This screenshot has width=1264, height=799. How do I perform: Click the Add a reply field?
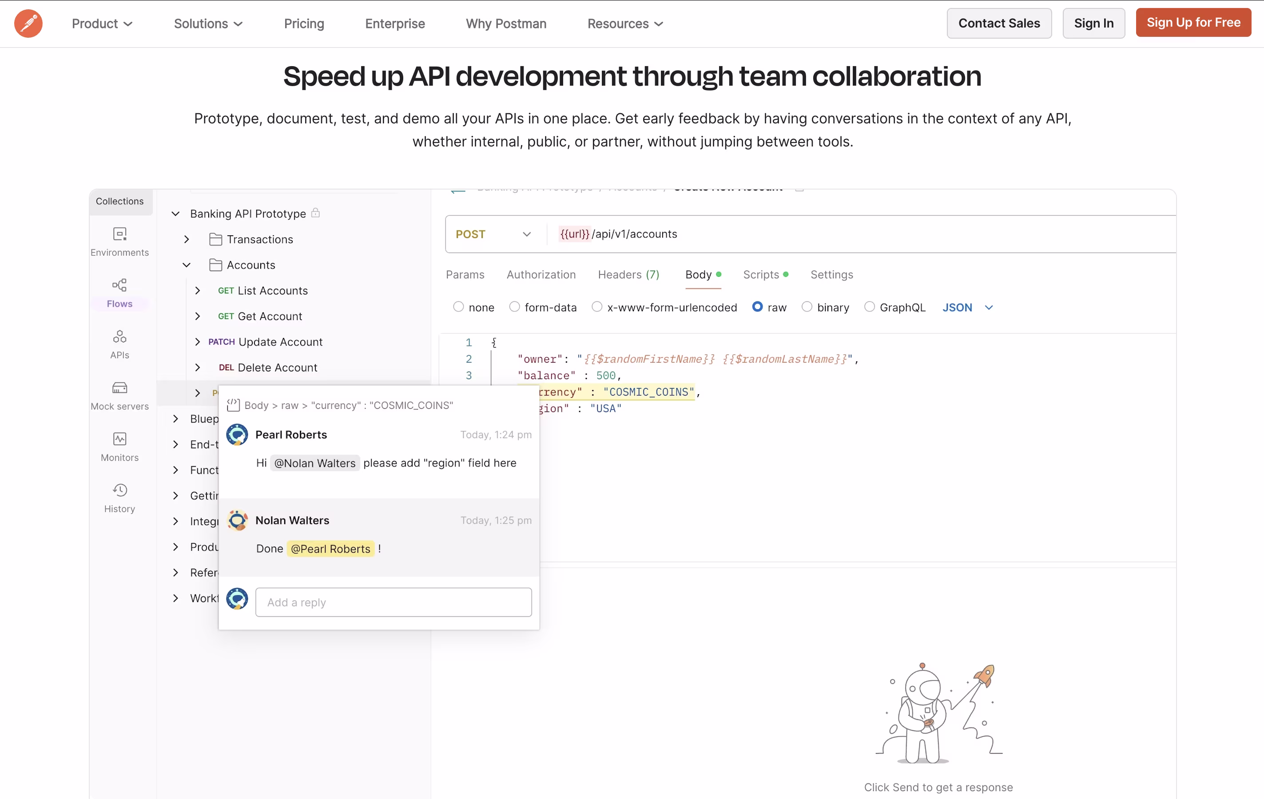click(393, 602)
